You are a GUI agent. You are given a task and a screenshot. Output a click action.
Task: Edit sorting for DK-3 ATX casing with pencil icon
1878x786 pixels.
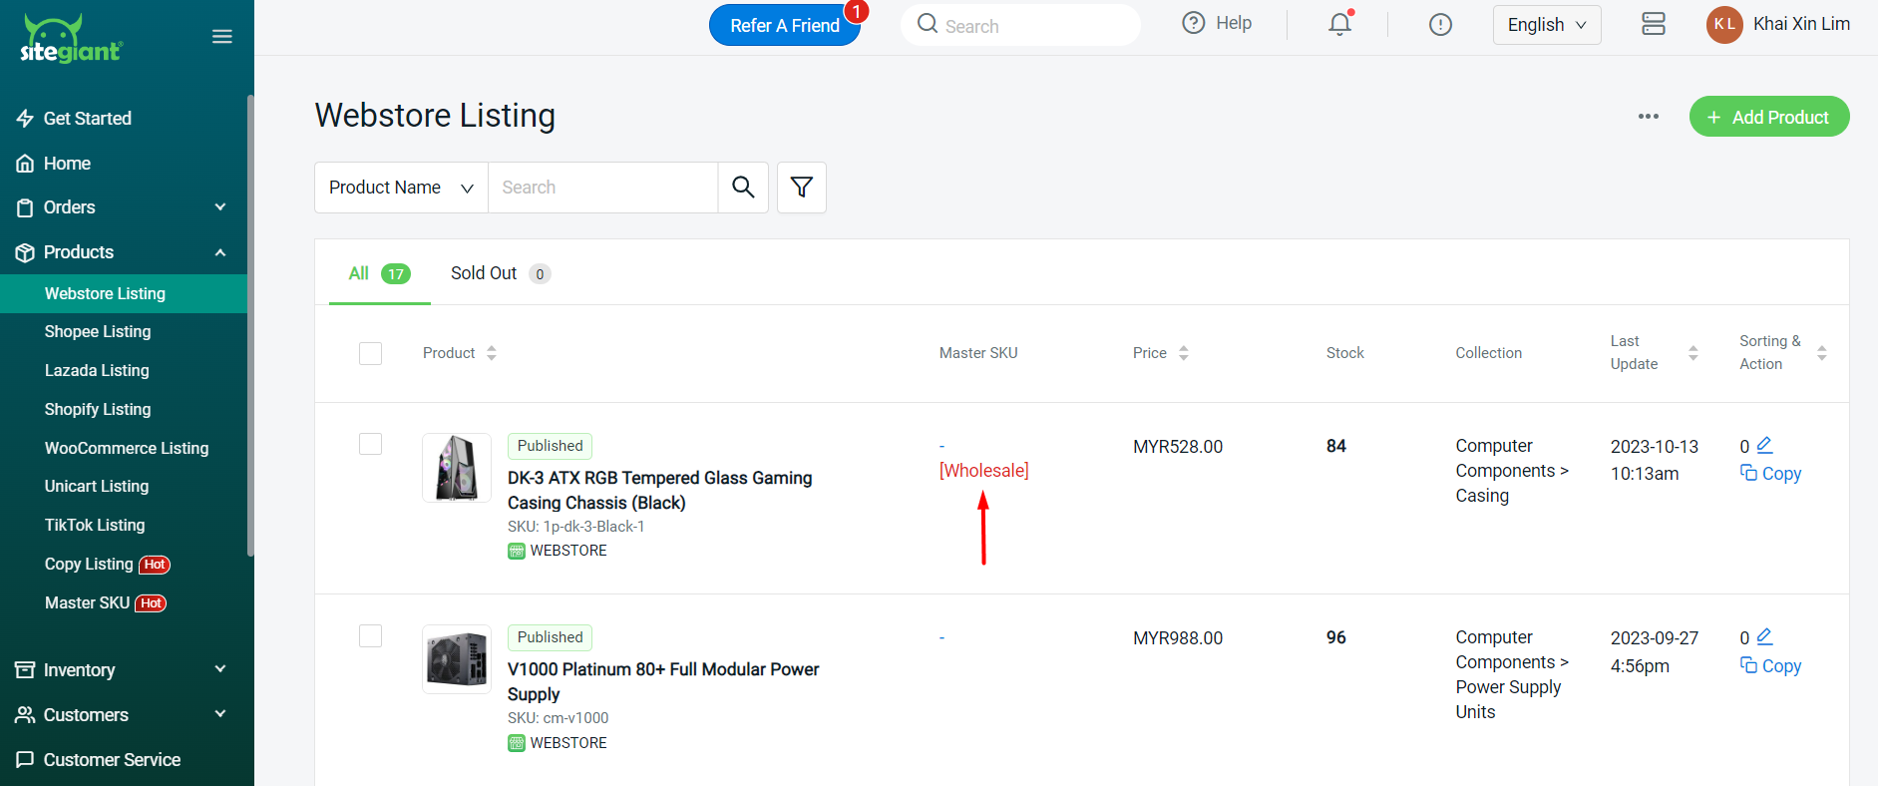click(1764, 445)
